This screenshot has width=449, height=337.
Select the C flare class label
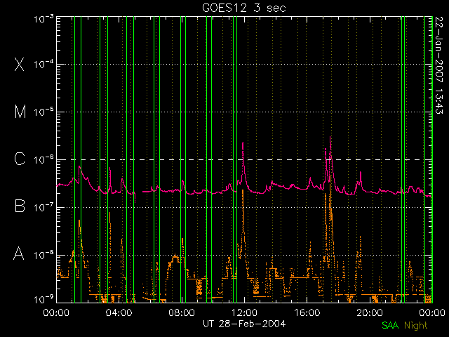coord(20,159)
